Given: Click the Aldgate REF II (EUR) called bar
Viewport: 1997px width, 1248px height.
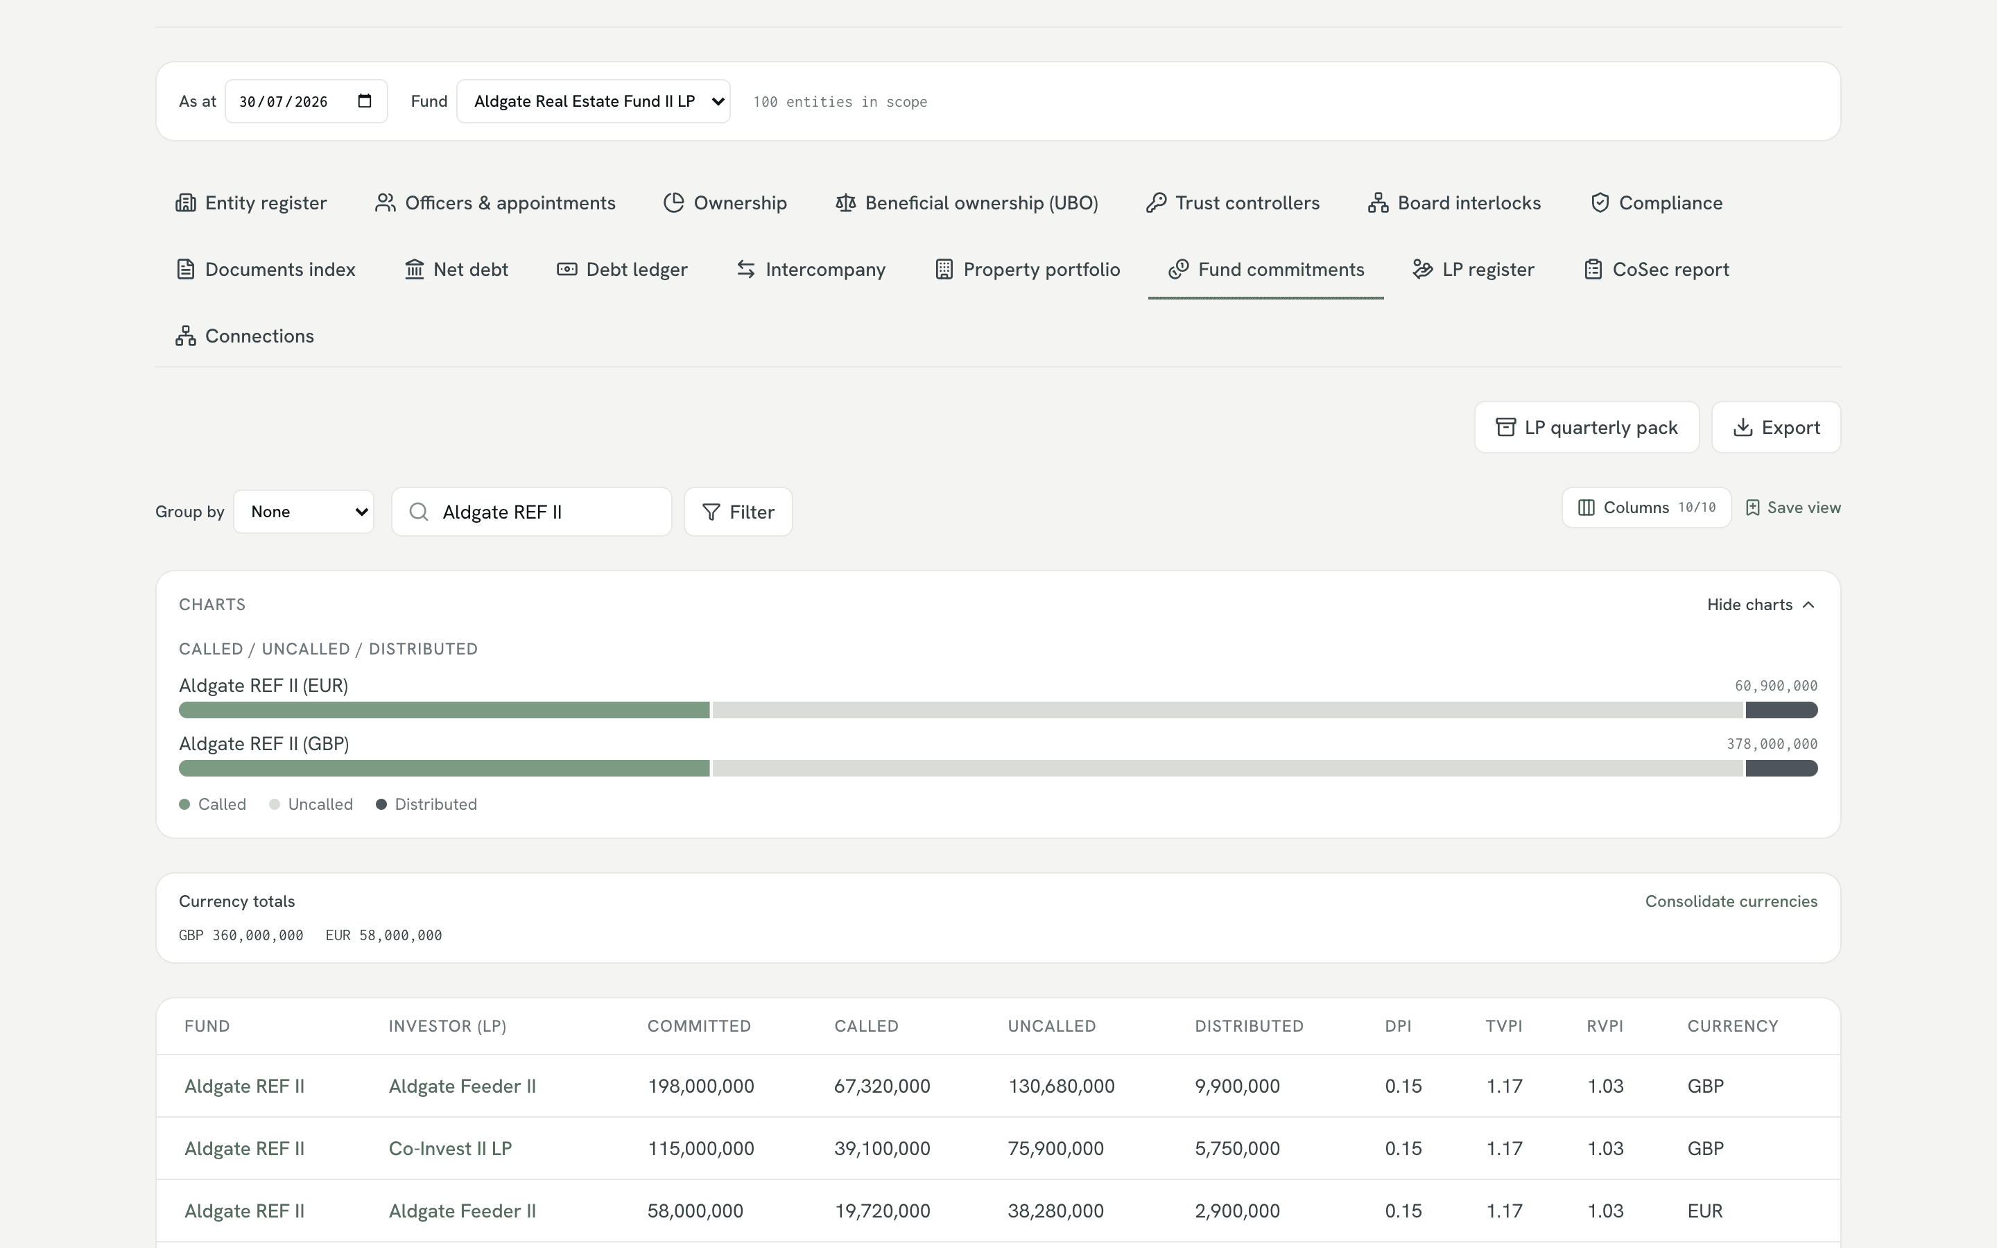Looking at the screenshot, I should (x=444, y=710).
